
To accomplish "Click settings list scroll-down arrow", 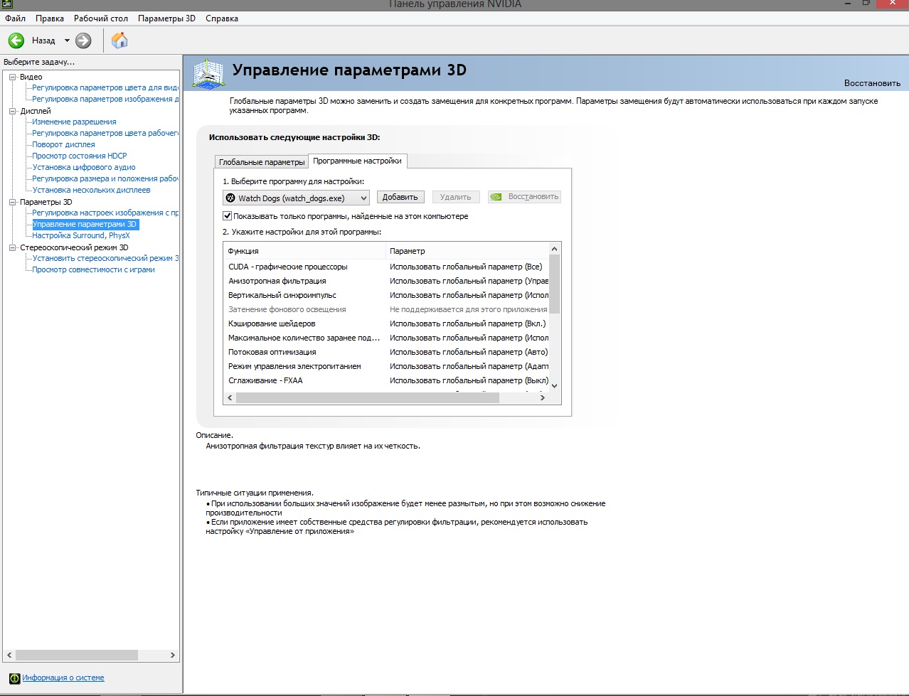I will pos(555,386).
